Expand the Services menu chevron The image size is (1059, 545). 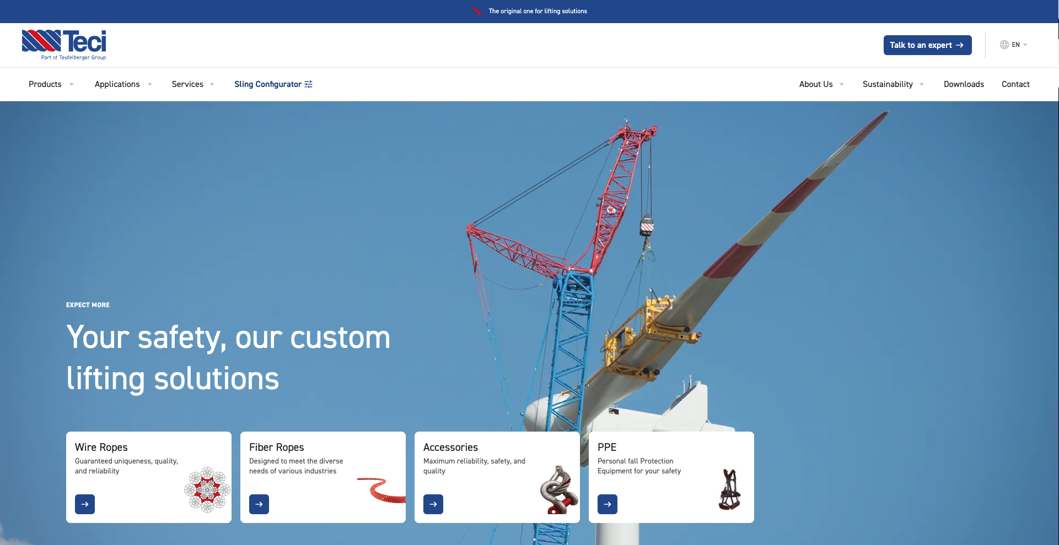pyautogui.click(x=212, y=84)
